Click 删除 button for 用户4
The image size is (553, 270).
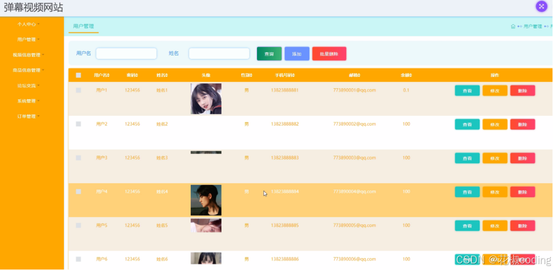pyautogui.click(x=523, y=192)
